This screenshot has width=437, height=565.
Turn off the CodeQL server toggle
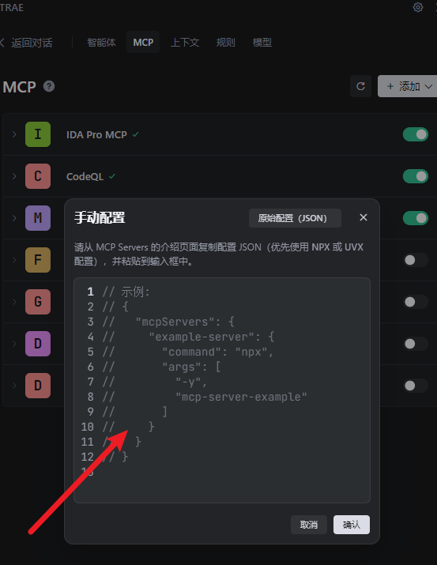point(416,176)
